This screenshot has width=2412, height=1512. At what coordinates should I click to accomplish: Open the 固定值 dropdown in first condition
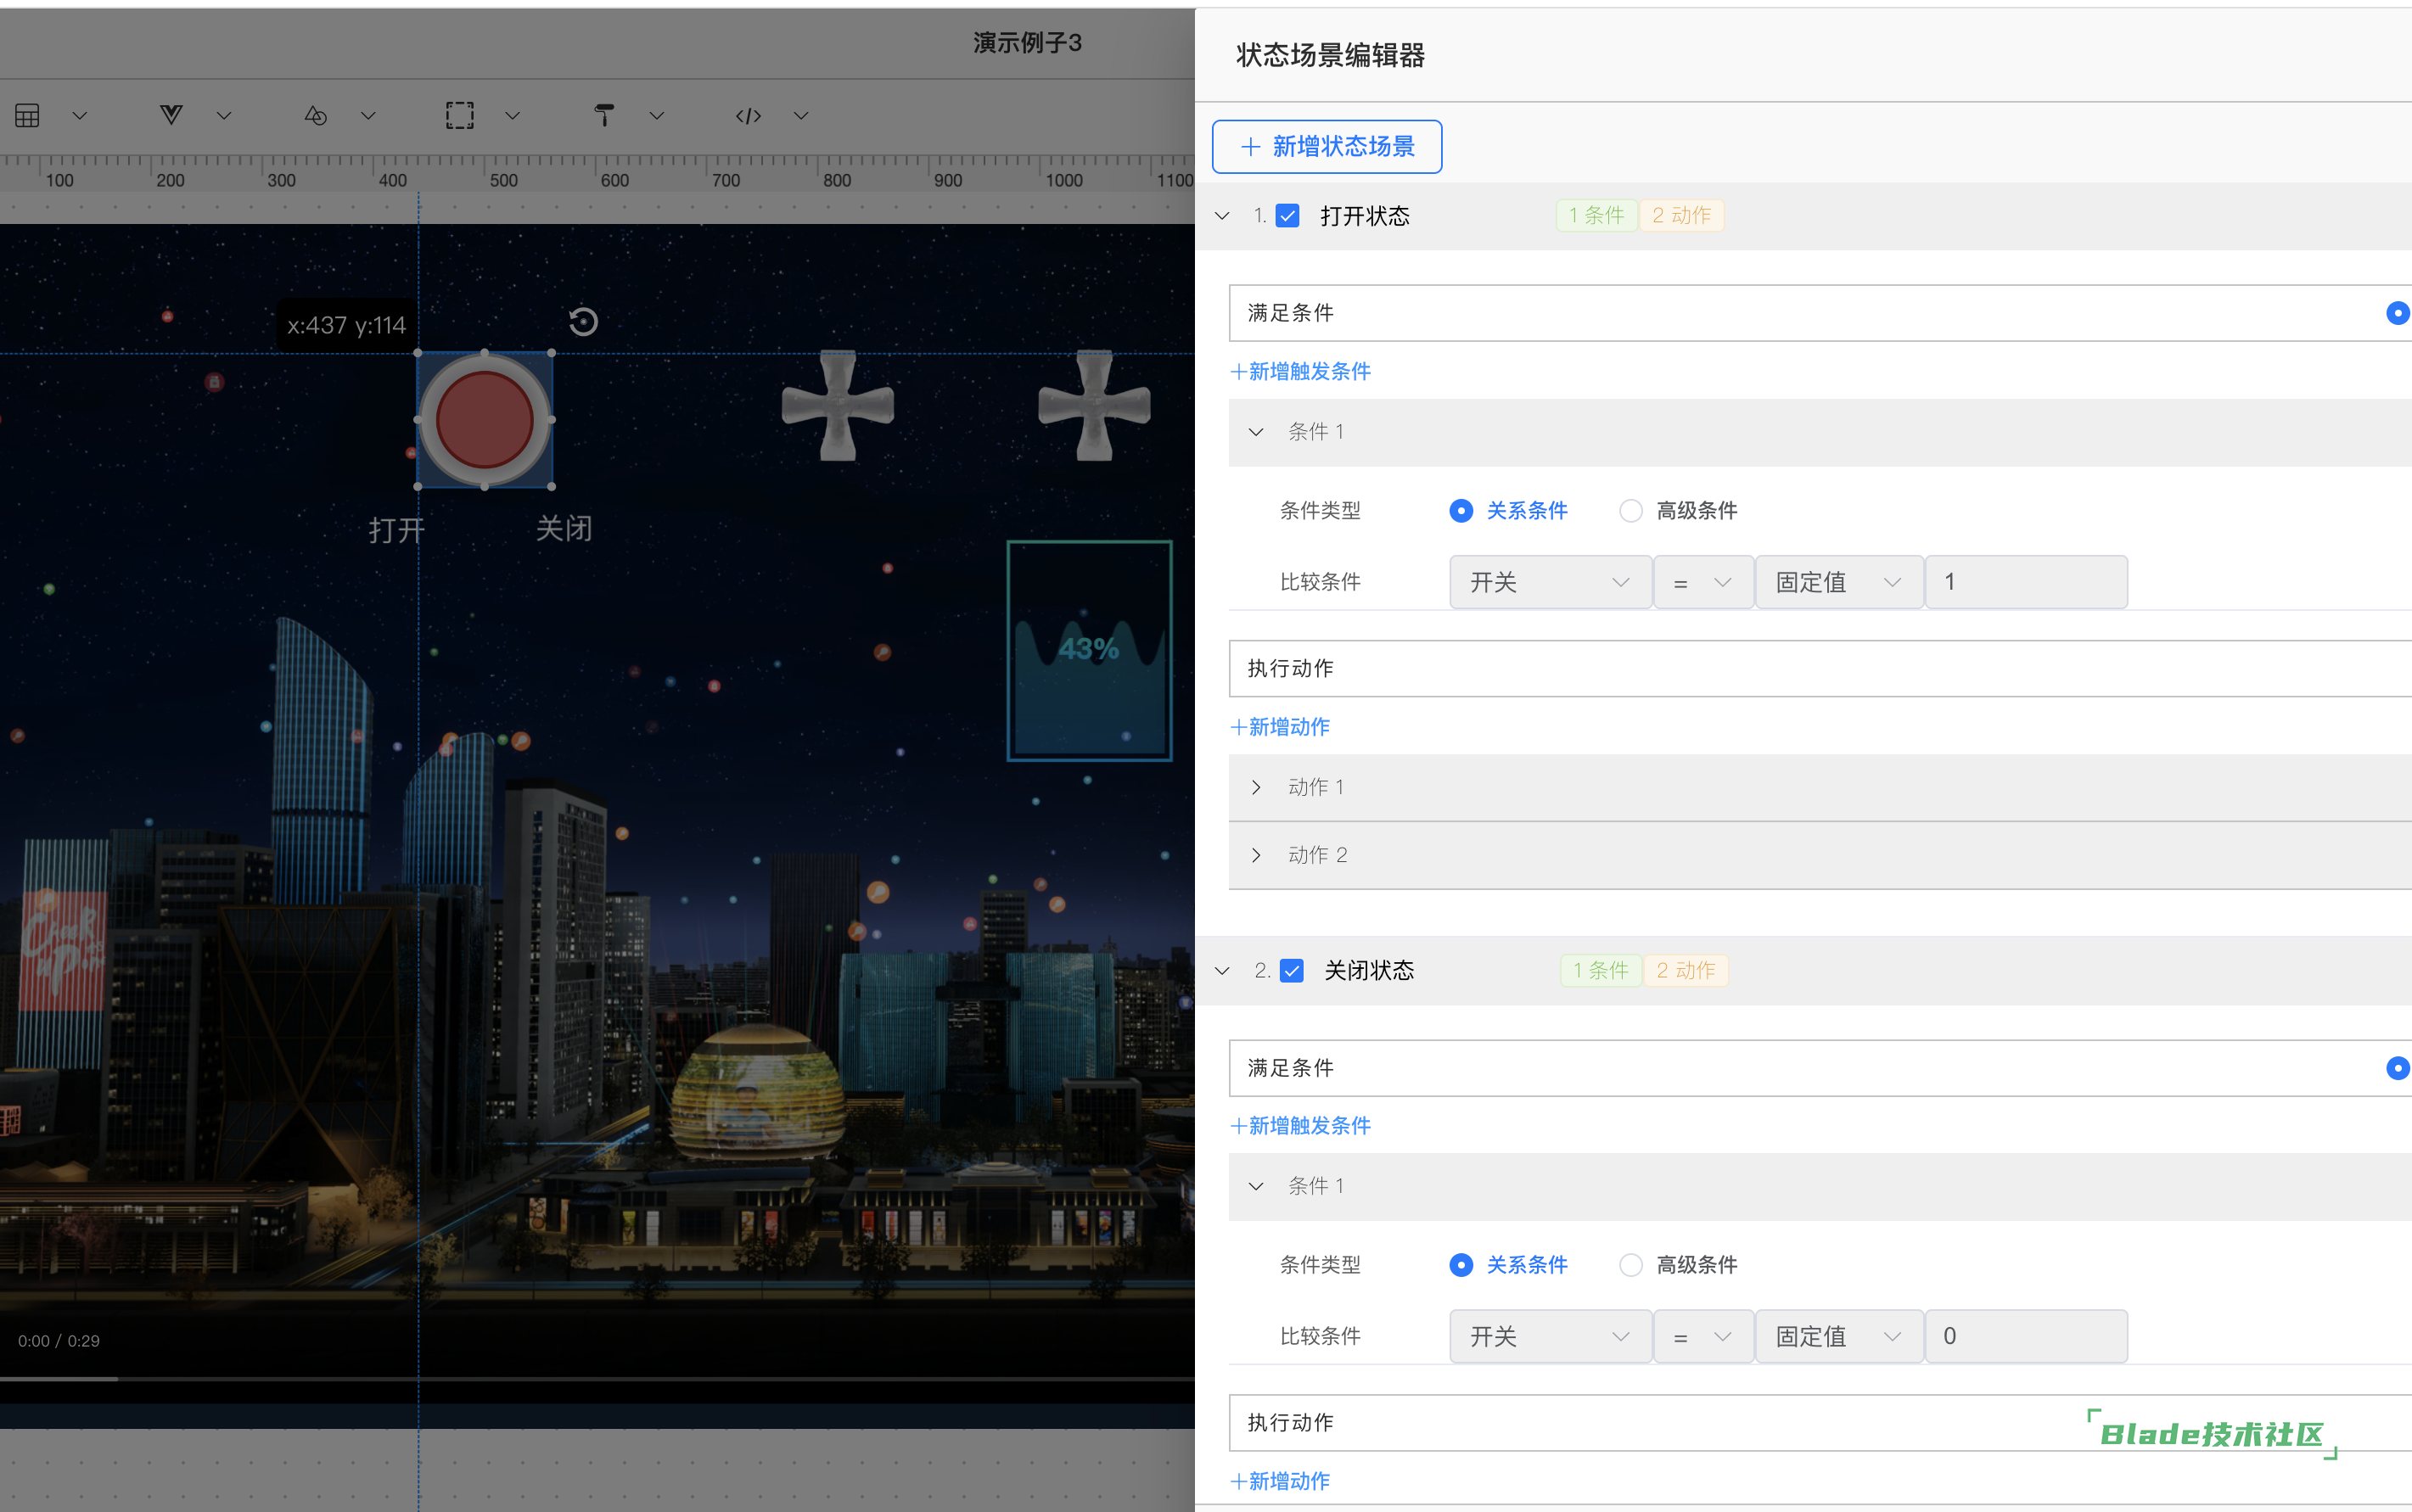click(1838, 582)
